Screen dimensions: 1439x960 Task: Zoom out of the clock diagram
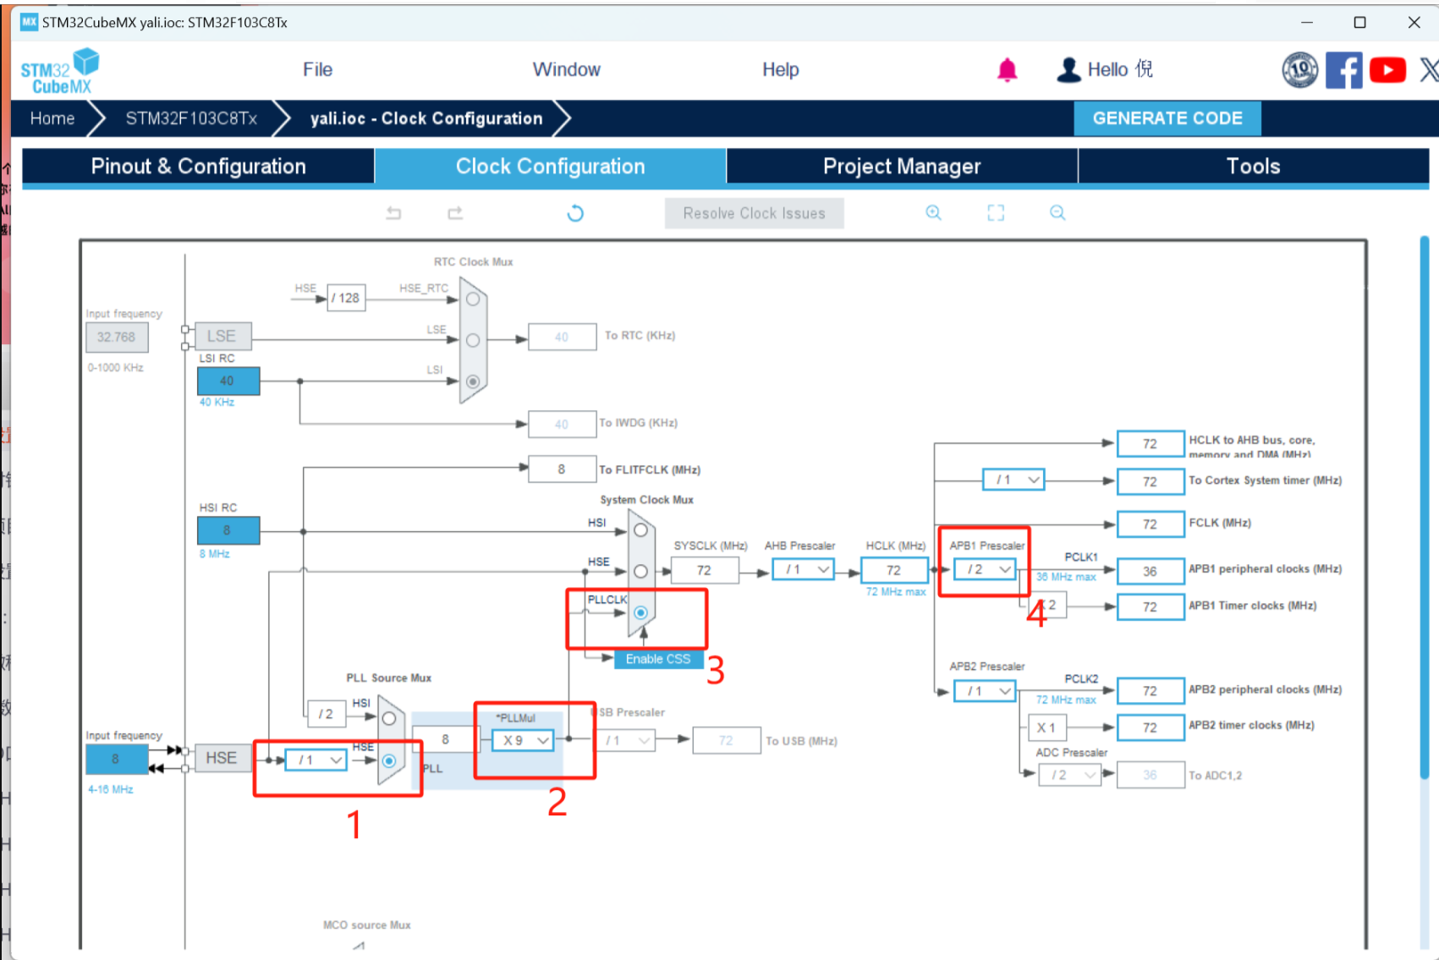[x=1057, y=213]
